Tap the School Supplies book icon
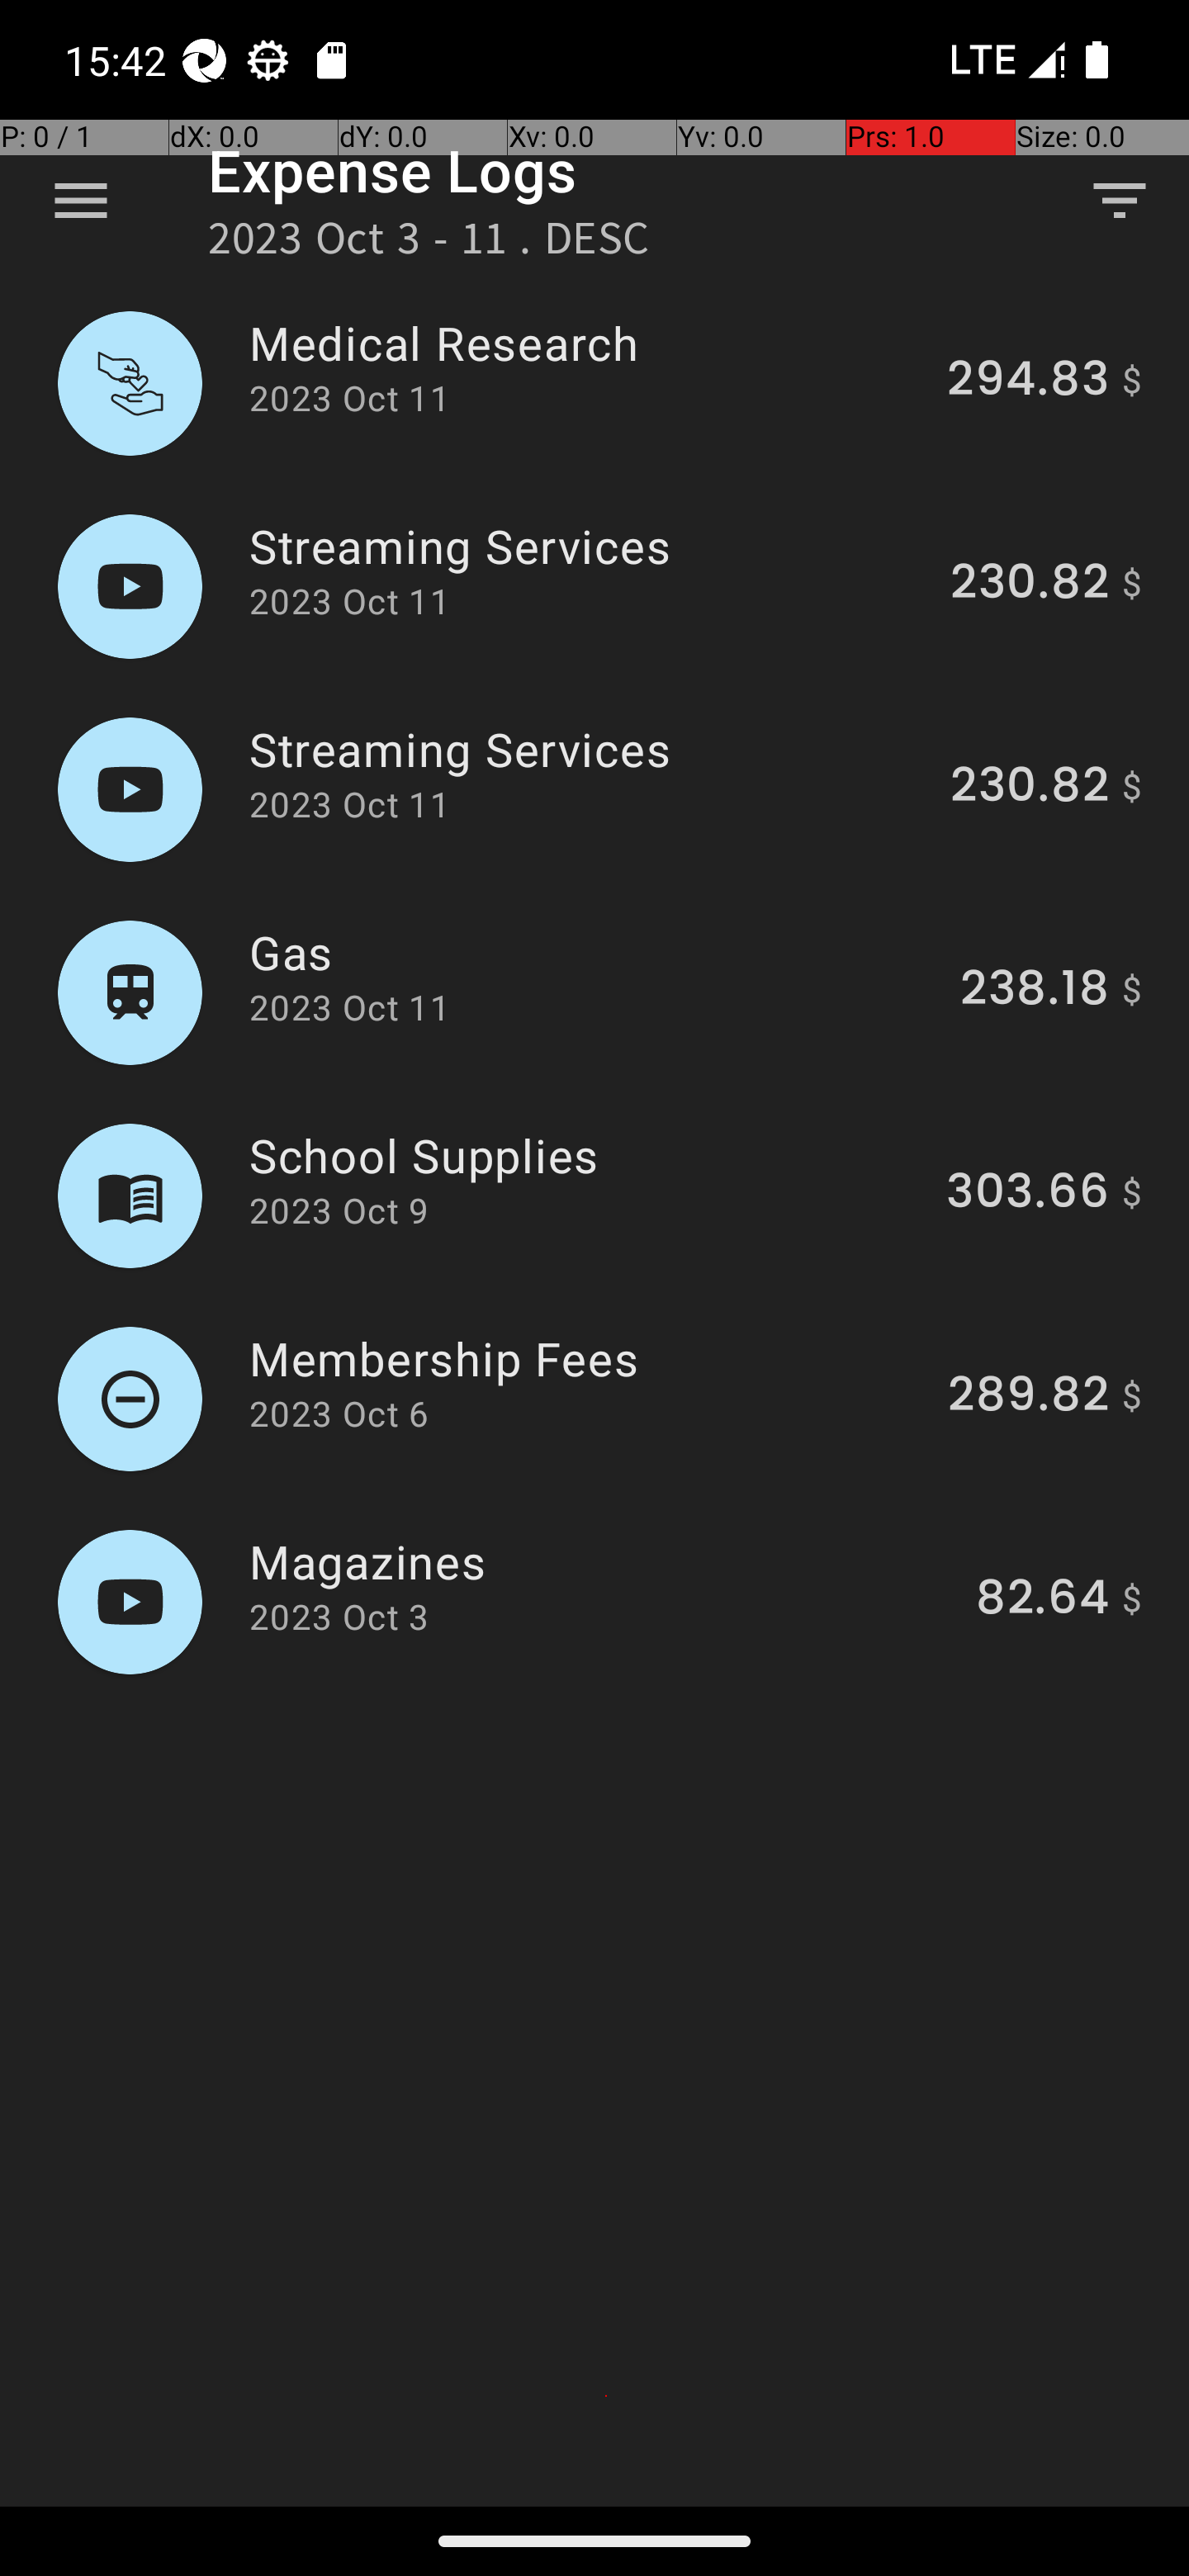 coord(130,1195)
